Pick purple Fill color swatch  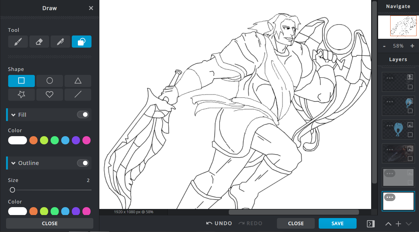pyautogui.click(x=76, y=140)
